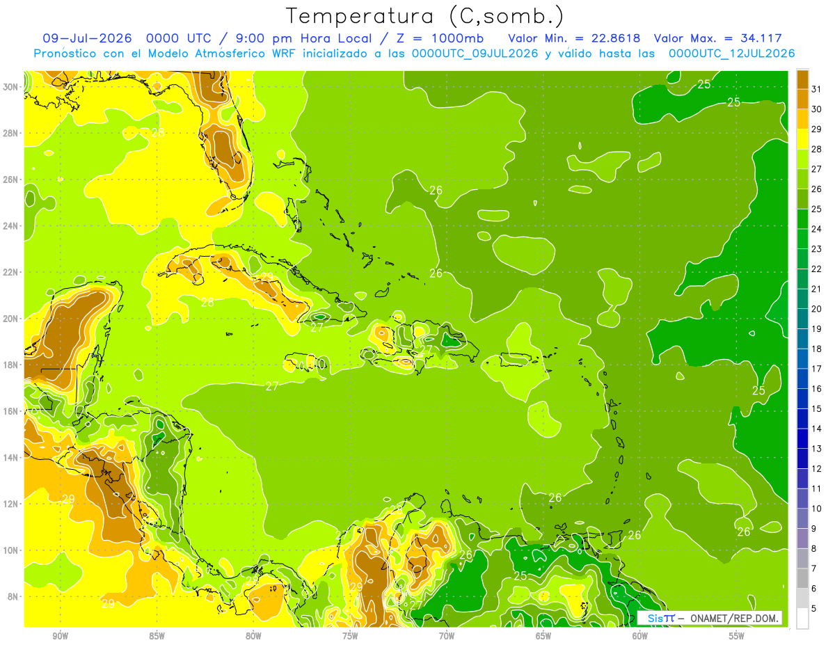Click the dark brown swatch atop the color scale
The width and height of the screenshot is (835, 645).
coord(802,79)
